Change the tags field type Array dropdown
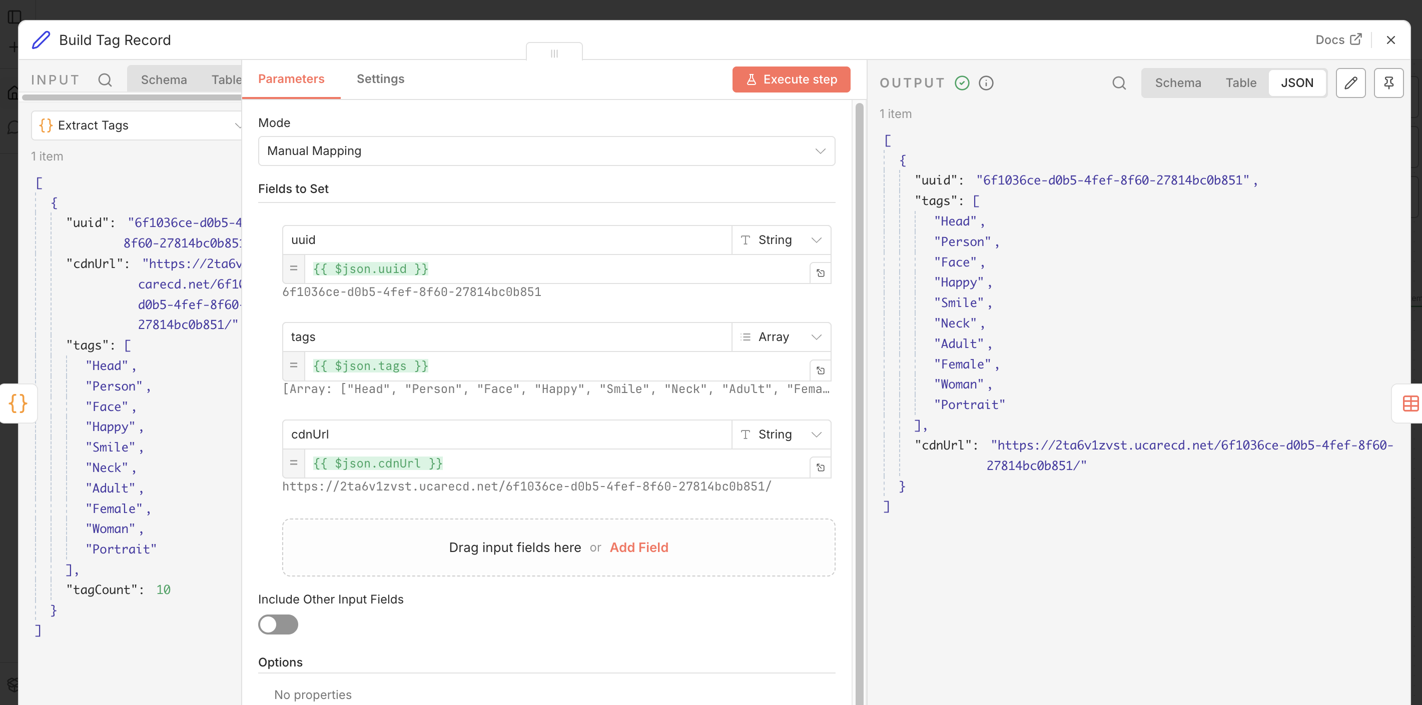 781,336
